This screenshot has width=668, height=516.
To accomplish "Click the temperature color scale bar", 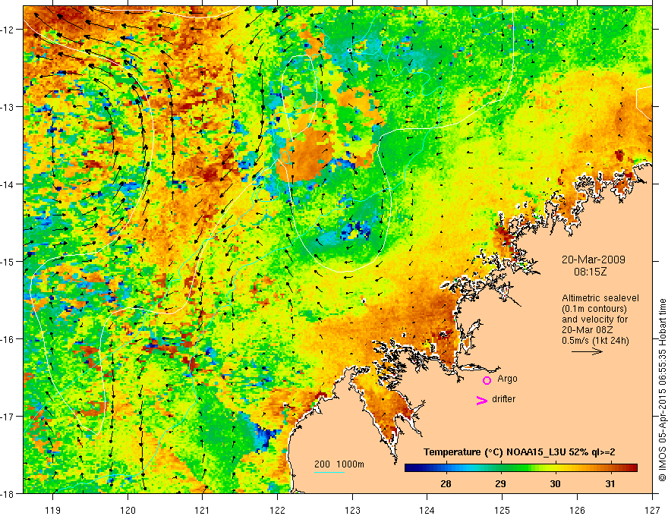I will tap(521, 468).
